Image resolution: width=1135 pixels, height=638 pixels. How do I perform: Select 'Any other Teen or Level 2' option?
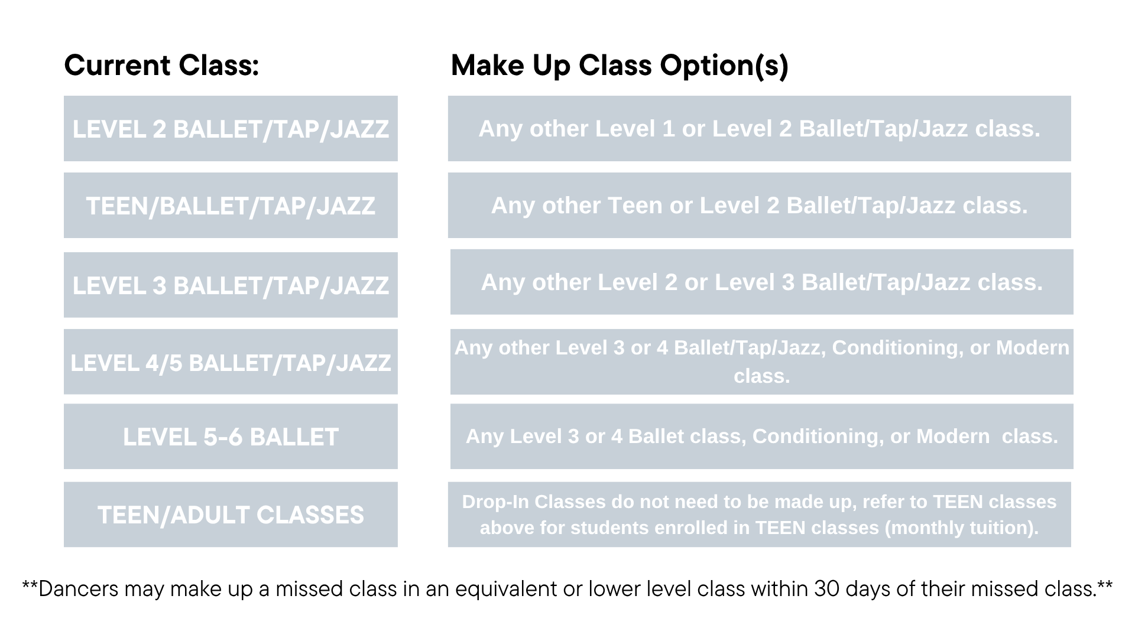pos(759,205)
